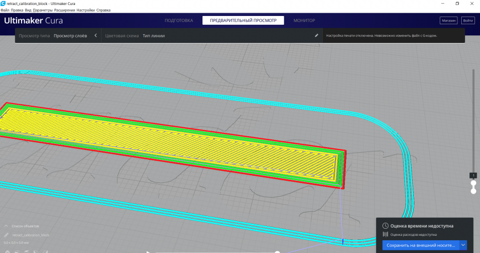
Task: Click the Войти sign-in button
Action: point(468,20)
